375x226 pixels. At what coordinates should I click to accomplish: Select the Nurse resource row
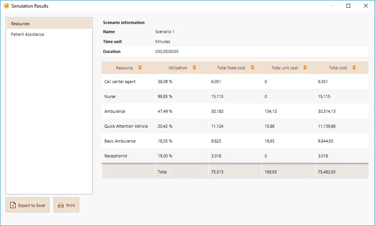[235, 96]
